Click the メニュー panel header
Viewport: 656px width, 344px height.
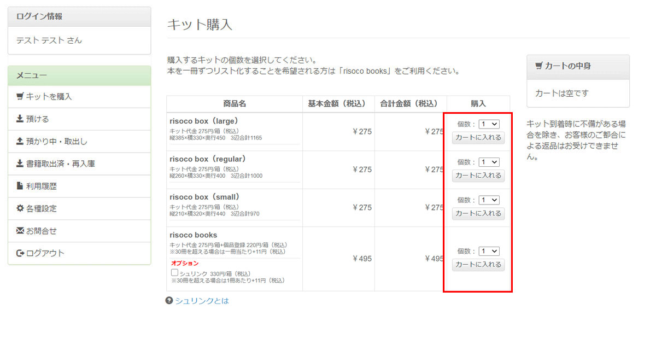(79, 75)
